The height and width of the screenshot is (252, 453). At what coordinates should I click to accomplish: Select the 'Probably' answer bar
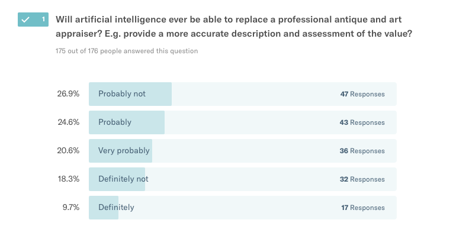[242, 122]
